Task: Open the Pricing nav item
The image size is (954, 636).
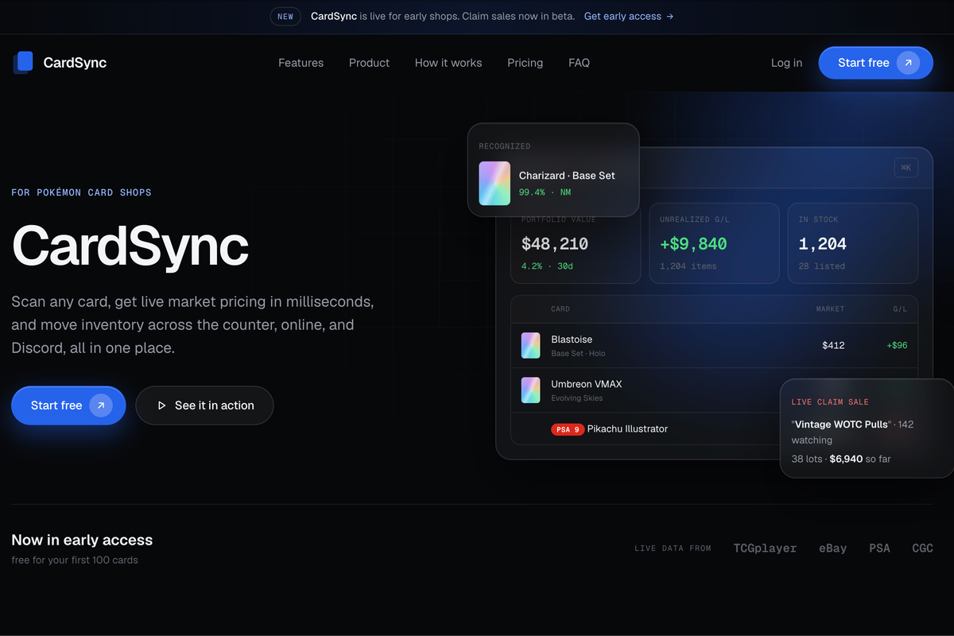Action: coord(525,63)
